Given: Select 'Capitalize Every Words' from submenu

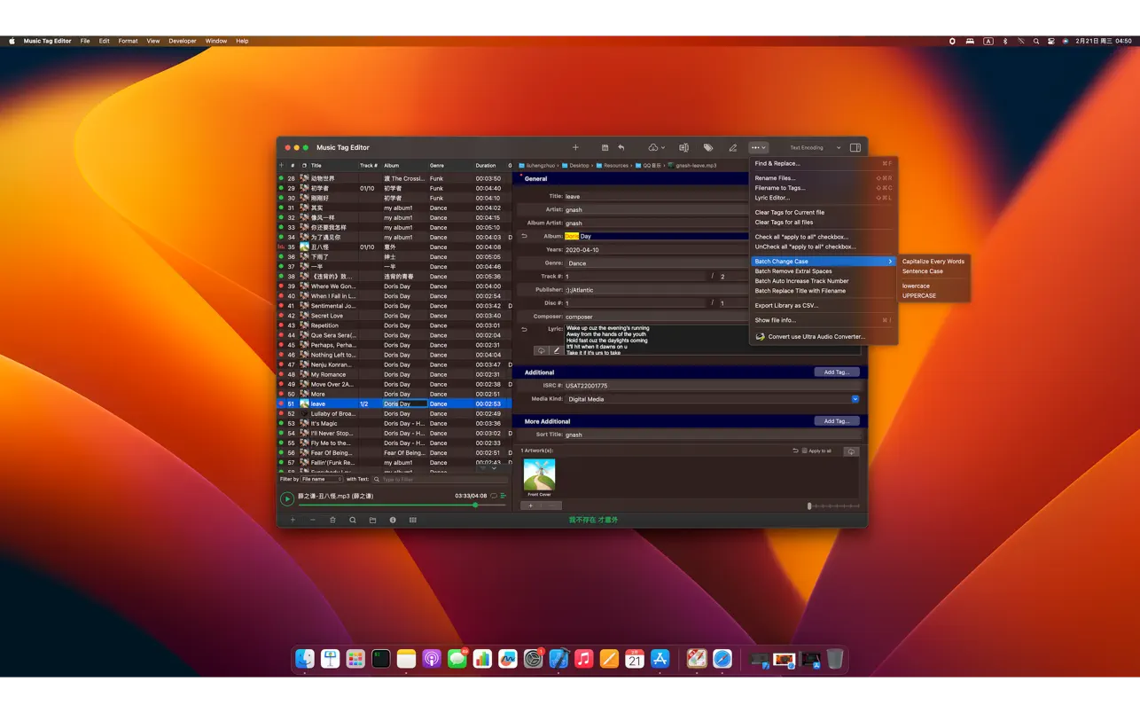Looking at the screenshot, I should coord(933,262).
